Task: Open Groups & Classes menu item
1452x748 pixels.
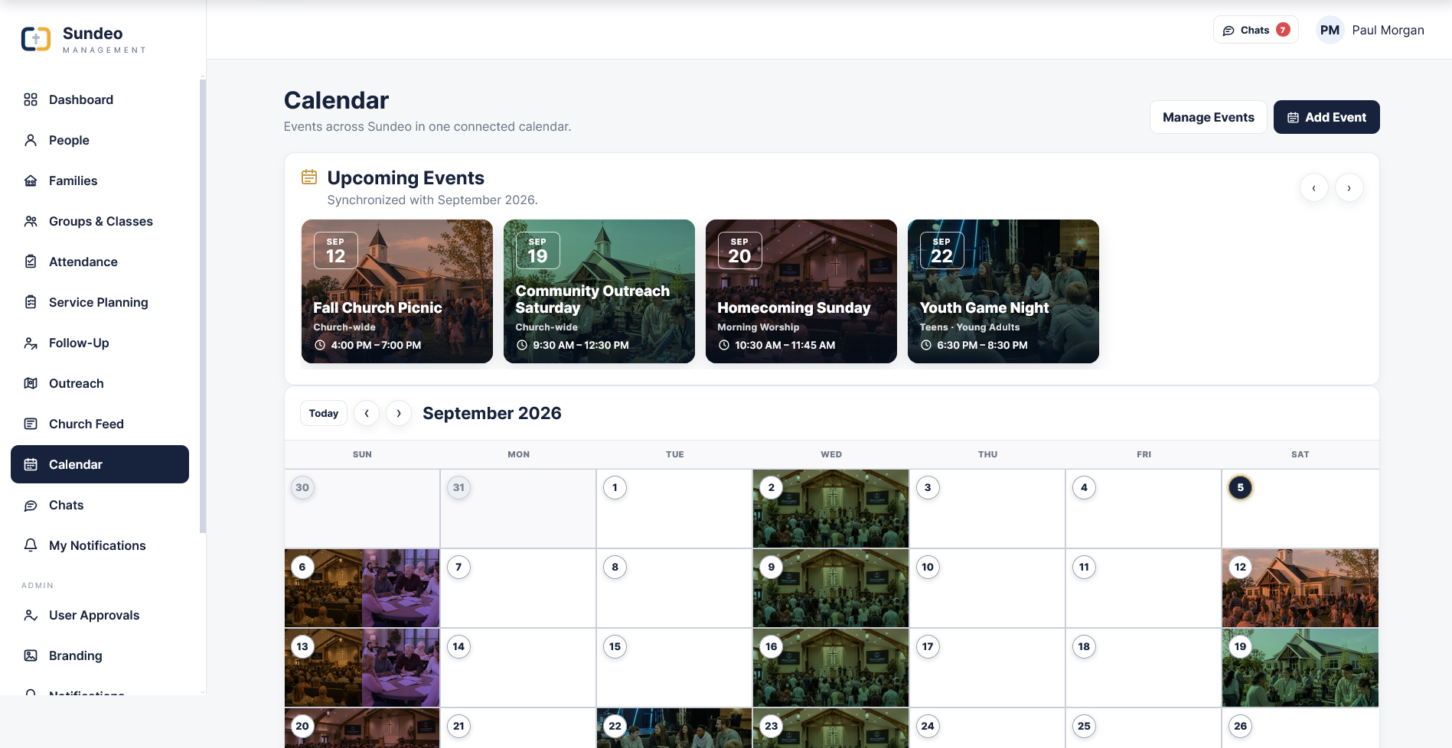Action: click(x=100, y=221)
